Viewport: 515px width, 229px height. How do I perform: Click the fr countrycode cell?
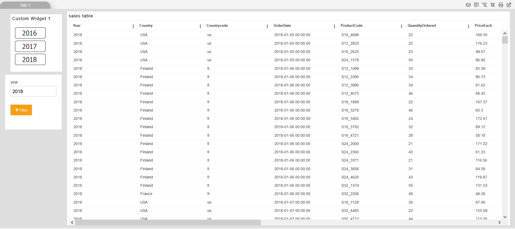pyautogui.click(x=208, y=194)
